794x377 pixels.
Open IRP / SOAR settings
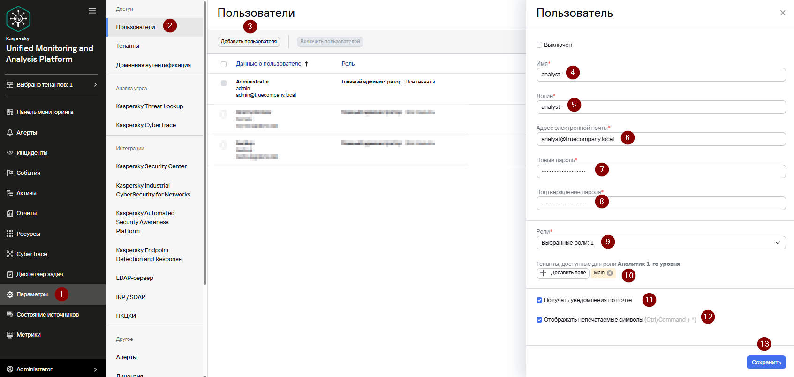(131, 297)
